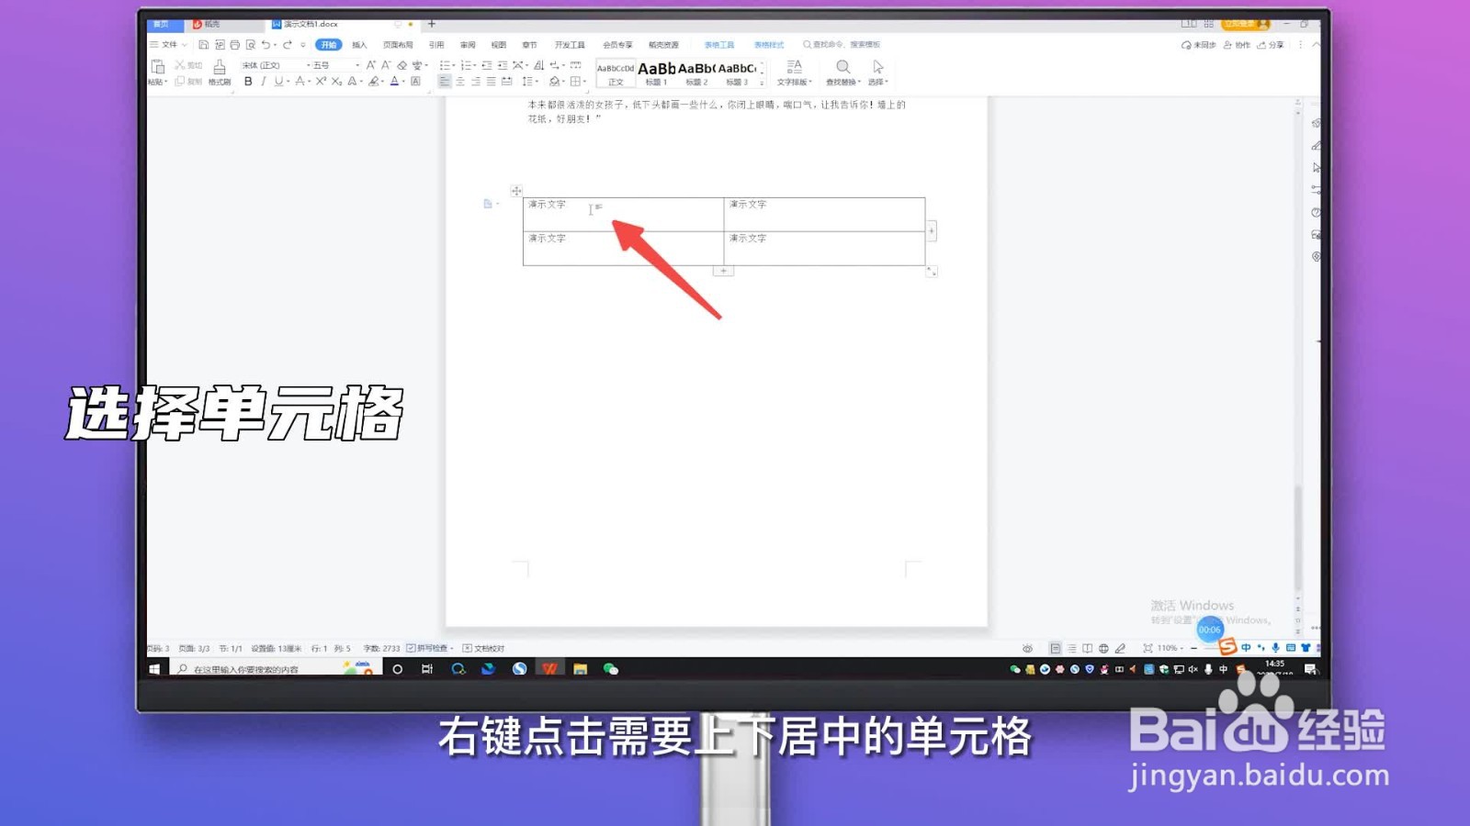This screenshot has width=1470, height=826.
Task: Enable eye protection mode in status bar
Action: tap(1026, 648)
